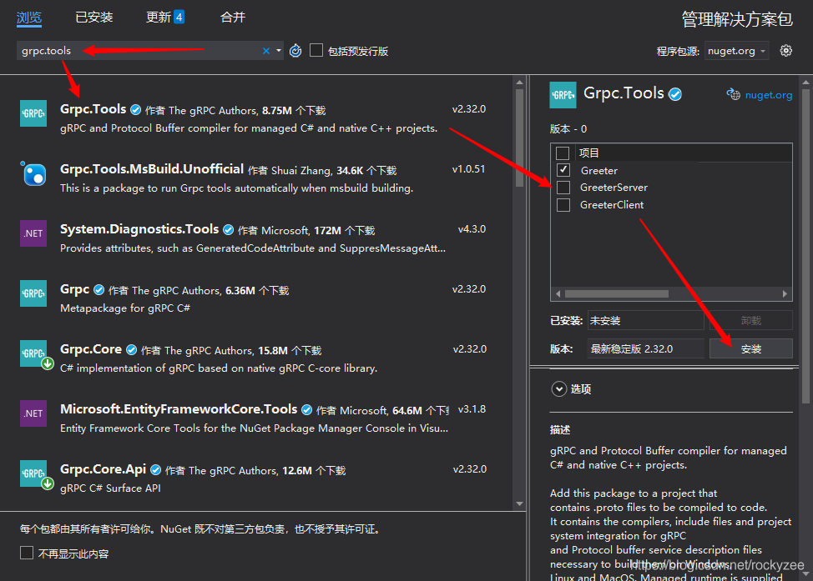Select the Grpc.Core.Api package title

(x=104, y=469)
